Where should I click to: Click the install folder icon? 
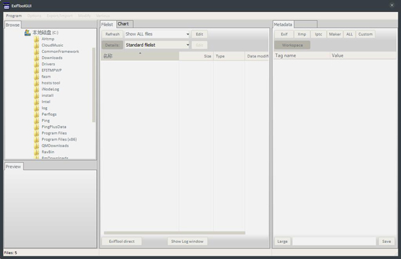click(x=37, y=95)
